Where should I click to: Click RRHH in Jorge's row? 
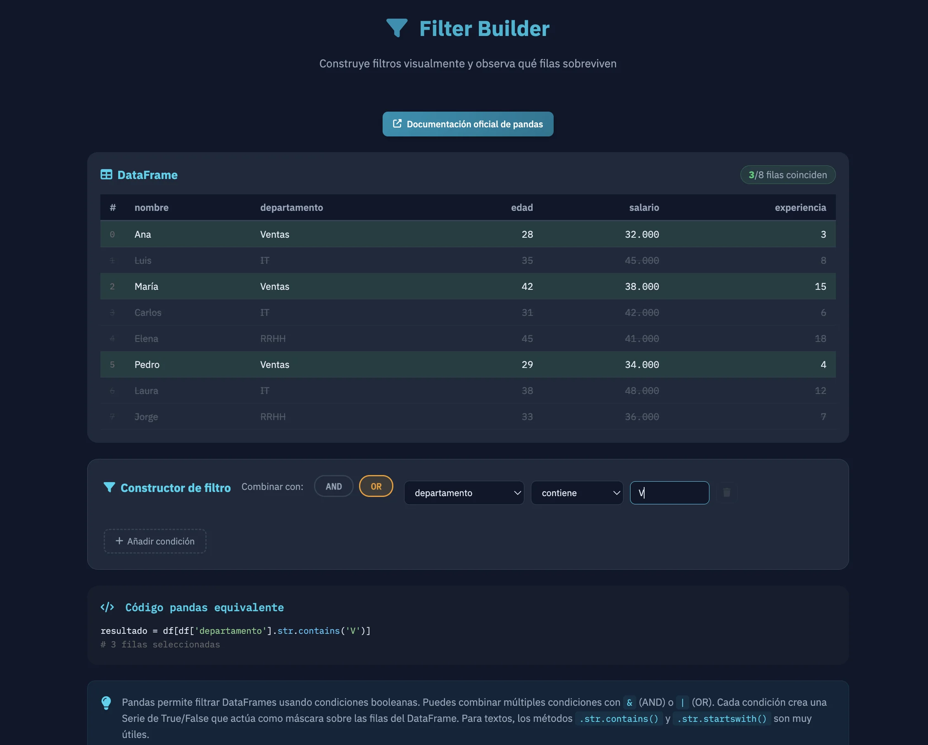[272, 417]
